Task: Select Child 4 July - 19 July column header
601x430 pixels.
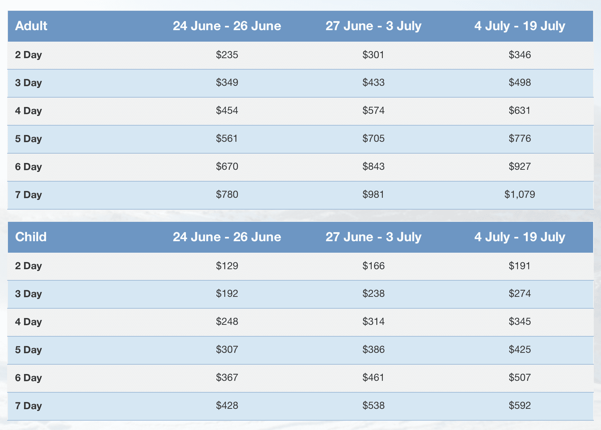Action: coord(520,237)
